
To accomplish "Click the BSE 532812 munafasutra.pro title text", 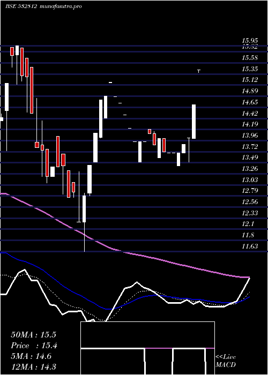I will click(44, 6).
